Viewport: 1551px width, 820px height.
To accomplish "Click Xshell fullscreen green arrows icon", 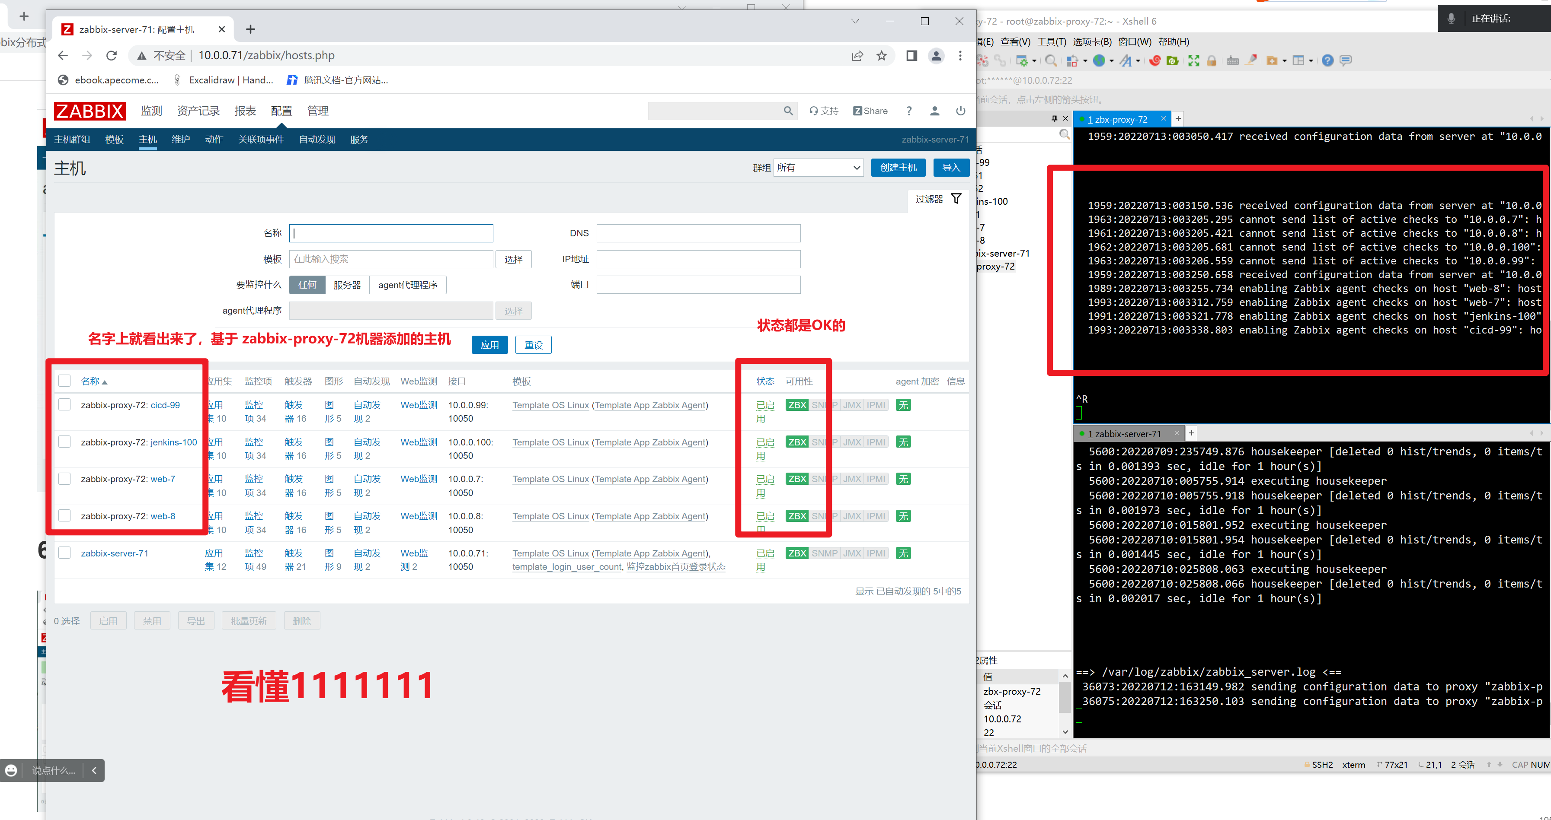I will click(1193, 60).
